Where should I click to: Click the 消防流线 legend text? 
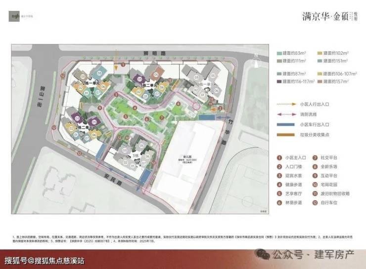(x=308, y=115)
